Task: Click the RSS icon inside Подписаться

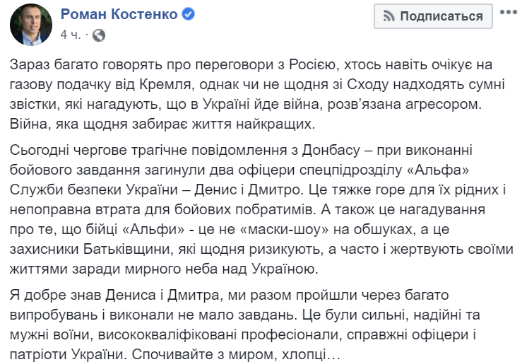Action: click(389, 16)
